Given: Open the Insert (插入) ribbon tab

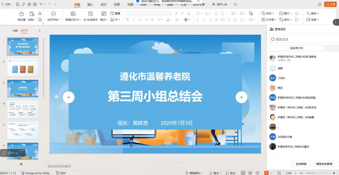Looking at the screenshot, I should pyautogui.click(x=90, y=5).
